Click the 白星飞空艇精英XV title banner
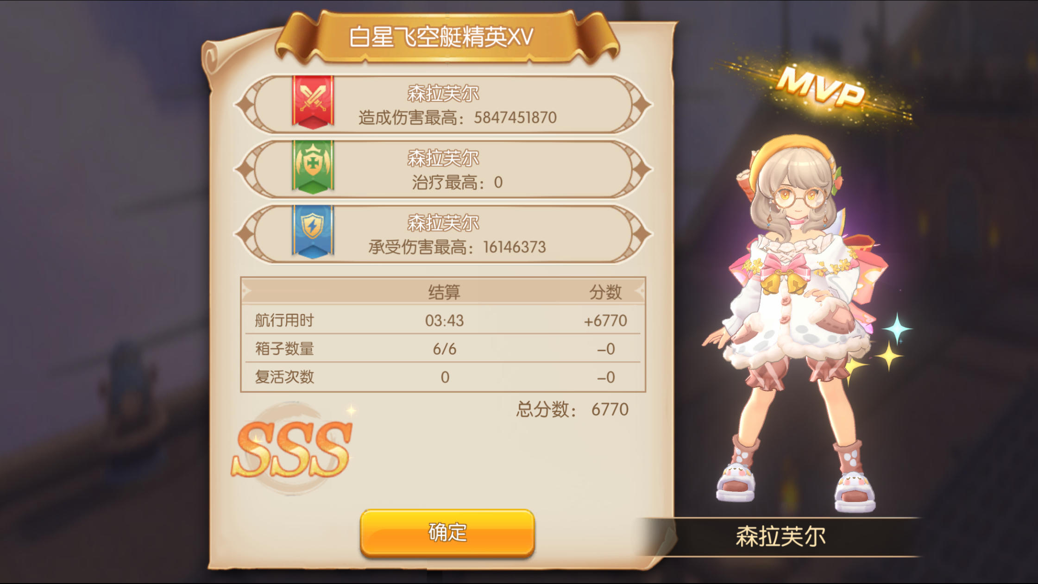 [x=441, y=37]
